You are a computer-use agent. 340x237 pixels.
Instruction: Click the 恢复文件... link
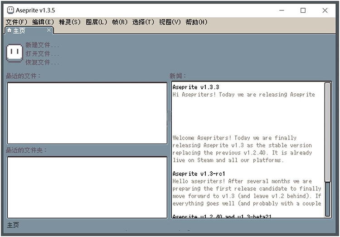pos(42,62)
